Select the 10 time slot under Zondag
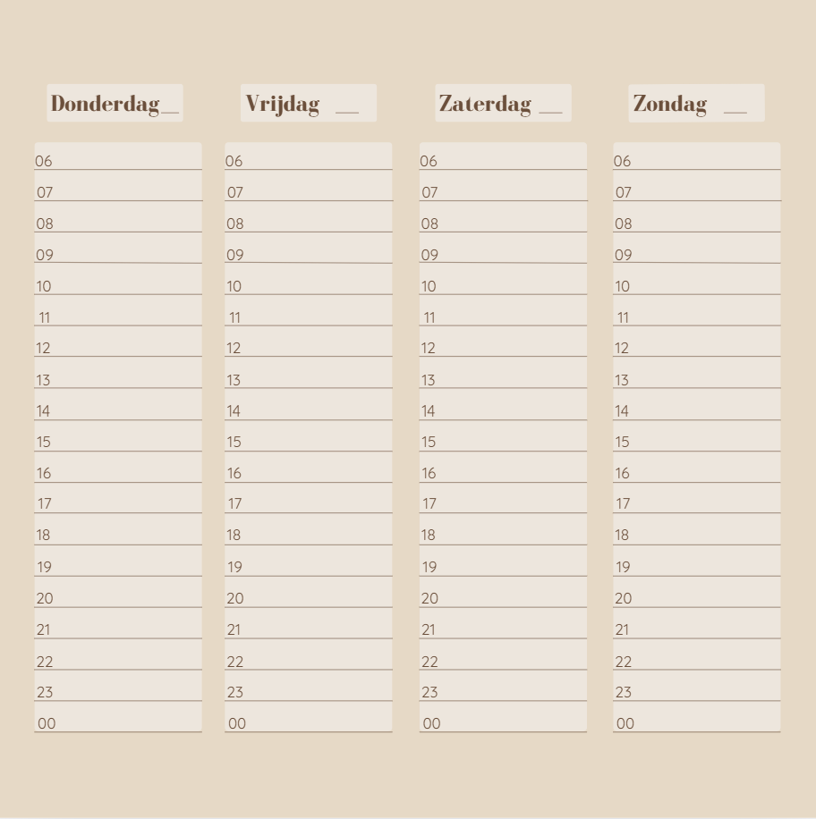 (x=697, y=285)
